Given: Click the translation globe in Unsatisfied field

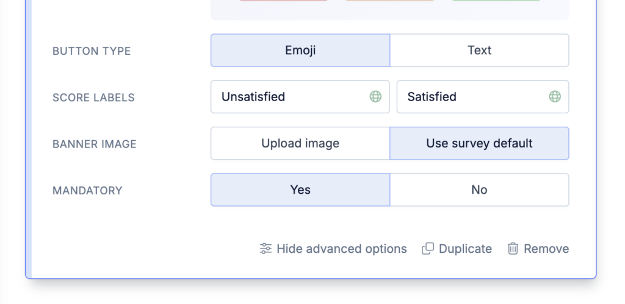Looking at the screenshot, I should (375, 96).
